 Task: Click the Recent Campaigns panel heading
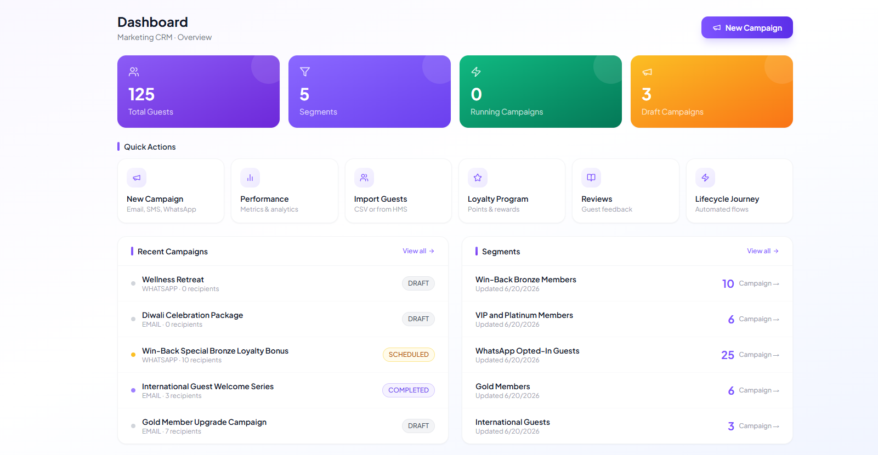tap(173, 252)
